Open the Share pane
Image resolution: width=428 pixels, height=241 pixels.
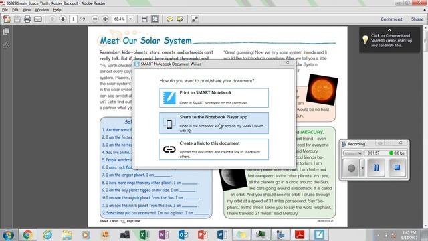tap(417, 19)
